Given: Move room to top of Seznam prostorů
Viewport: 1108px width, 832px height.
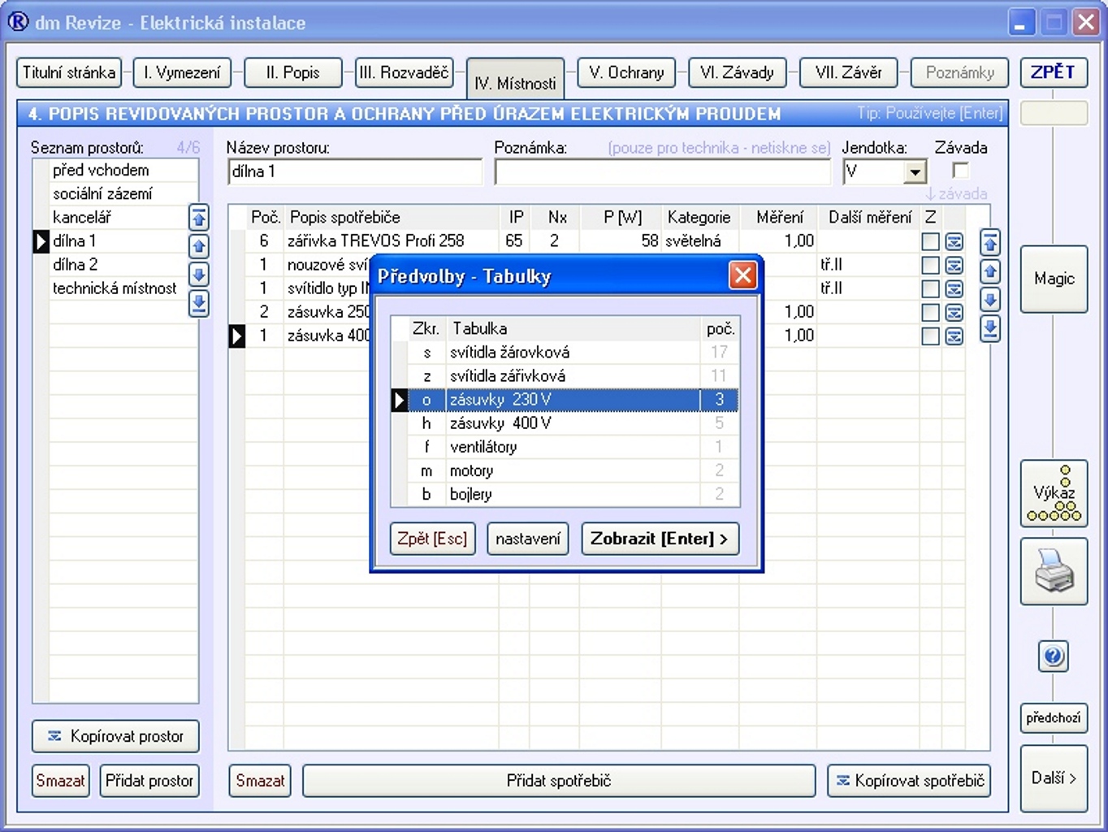Looking at the screenshot, I should pos(198,218).
